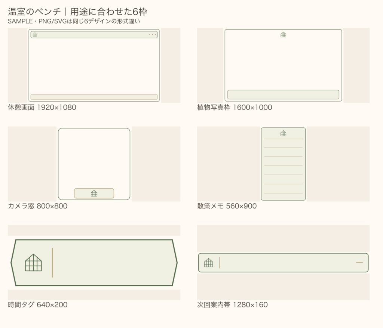Click the large greenhouse icon in 時間タグ
The height and width of the screenshot is (328, 383).
(x=33, y=263)
